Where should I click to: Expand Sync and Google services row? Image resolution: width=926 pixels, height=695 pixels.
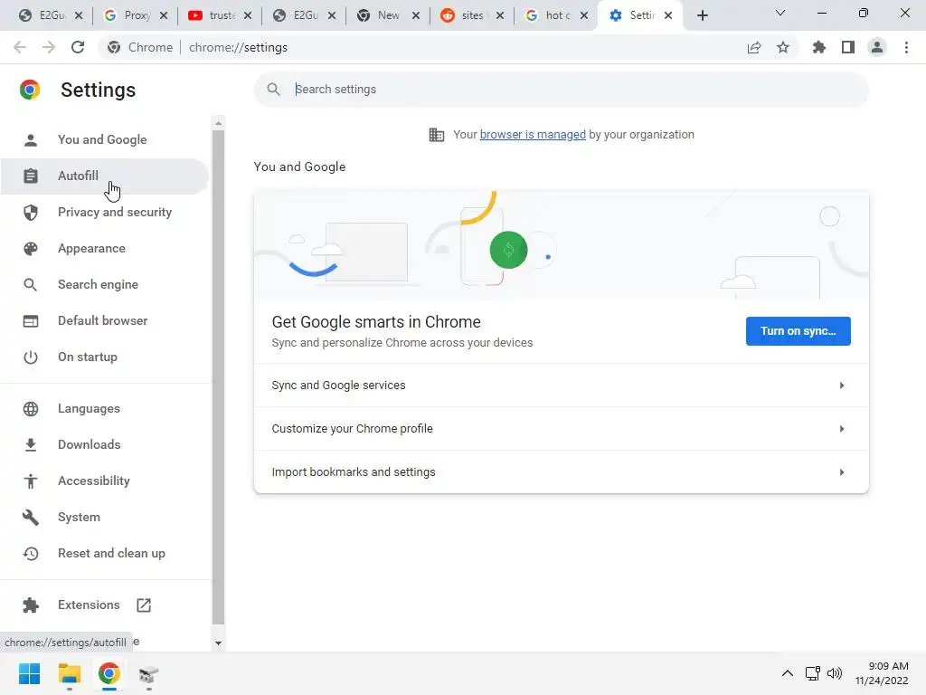[561, 386]
